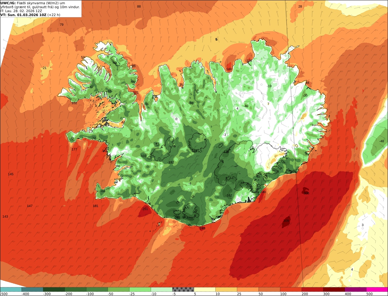Viewport: 388px width, 296px height.
Task: Click the value '-68' on the Reykjanes peninsula
Action: [x=103, y=191]
